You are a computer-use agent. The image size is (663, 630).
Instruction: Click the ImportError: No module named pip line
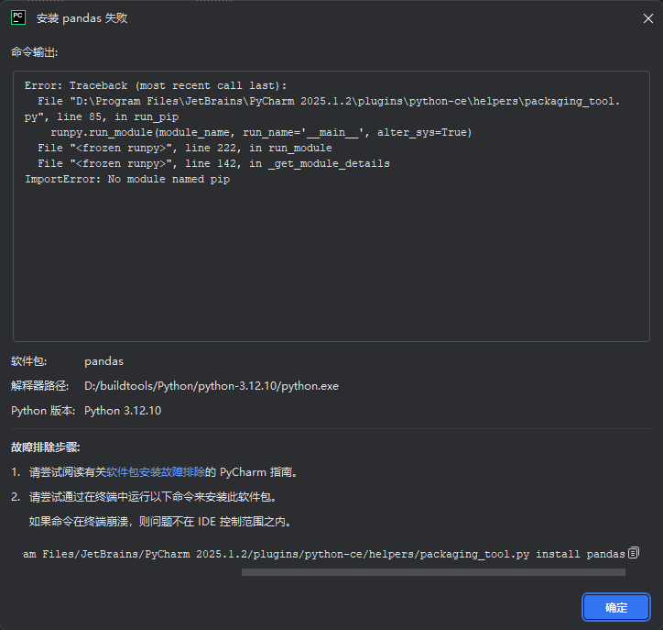pyautogui.click(x=127, y=179)
